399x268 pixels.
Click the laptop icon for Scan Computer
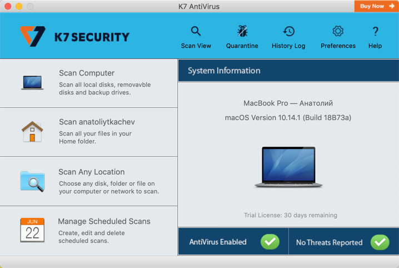click(32, 83)
